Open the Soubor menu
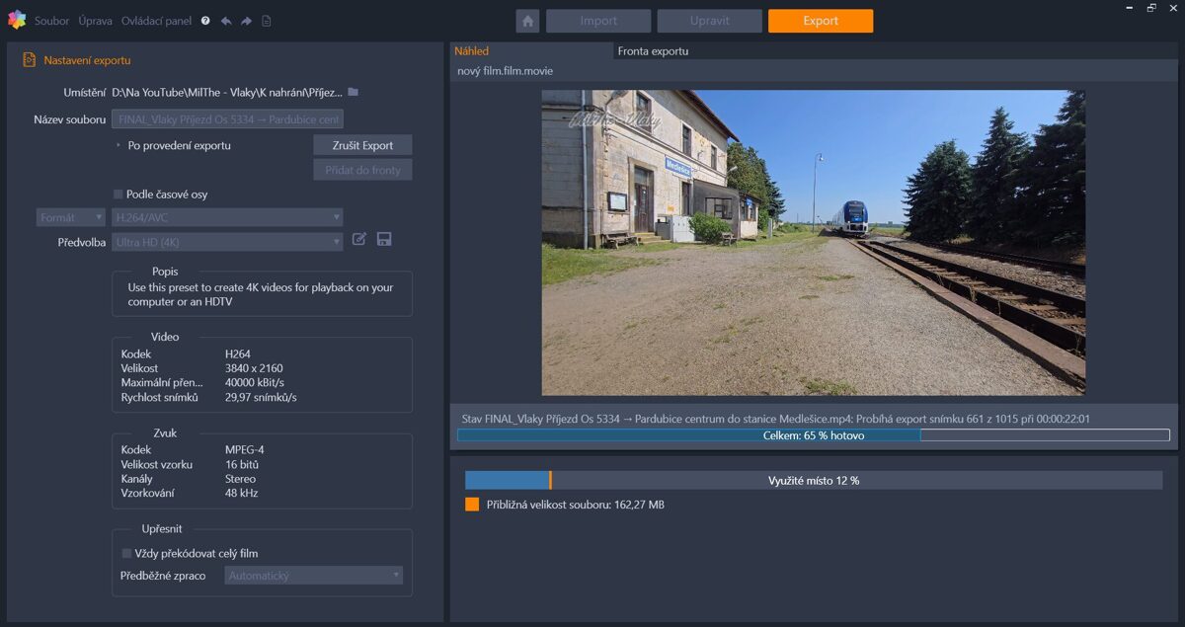 (x=51, y=21)
